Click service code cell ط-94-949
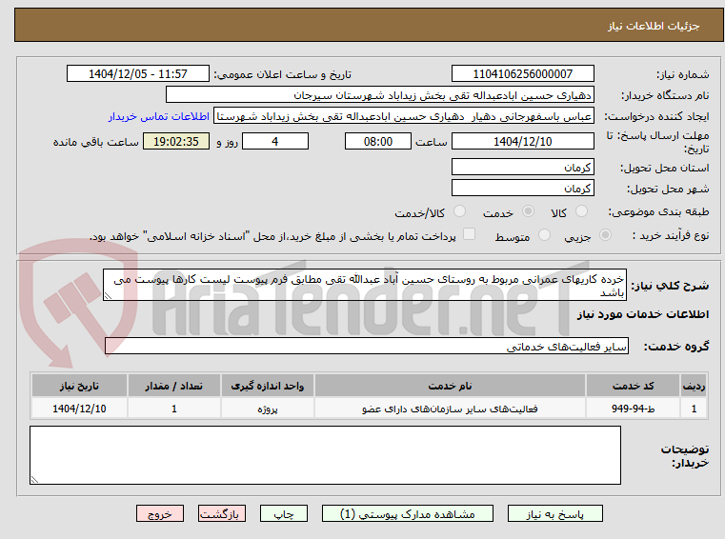The width and height of the screenshot is (725, 539). click(x=633, y=409)
